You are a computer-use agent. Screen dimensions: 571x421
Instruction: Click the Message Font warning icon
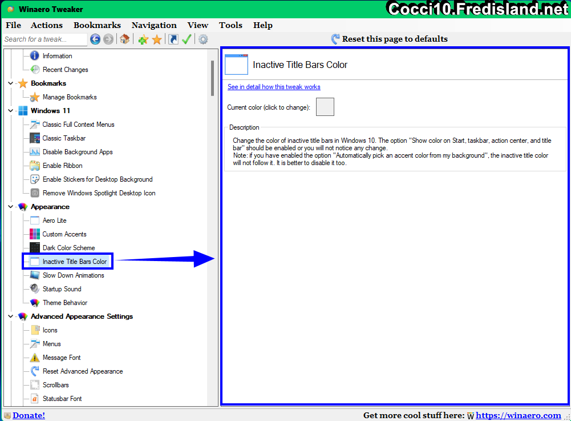pyautogui.click(x=35, y=358)
